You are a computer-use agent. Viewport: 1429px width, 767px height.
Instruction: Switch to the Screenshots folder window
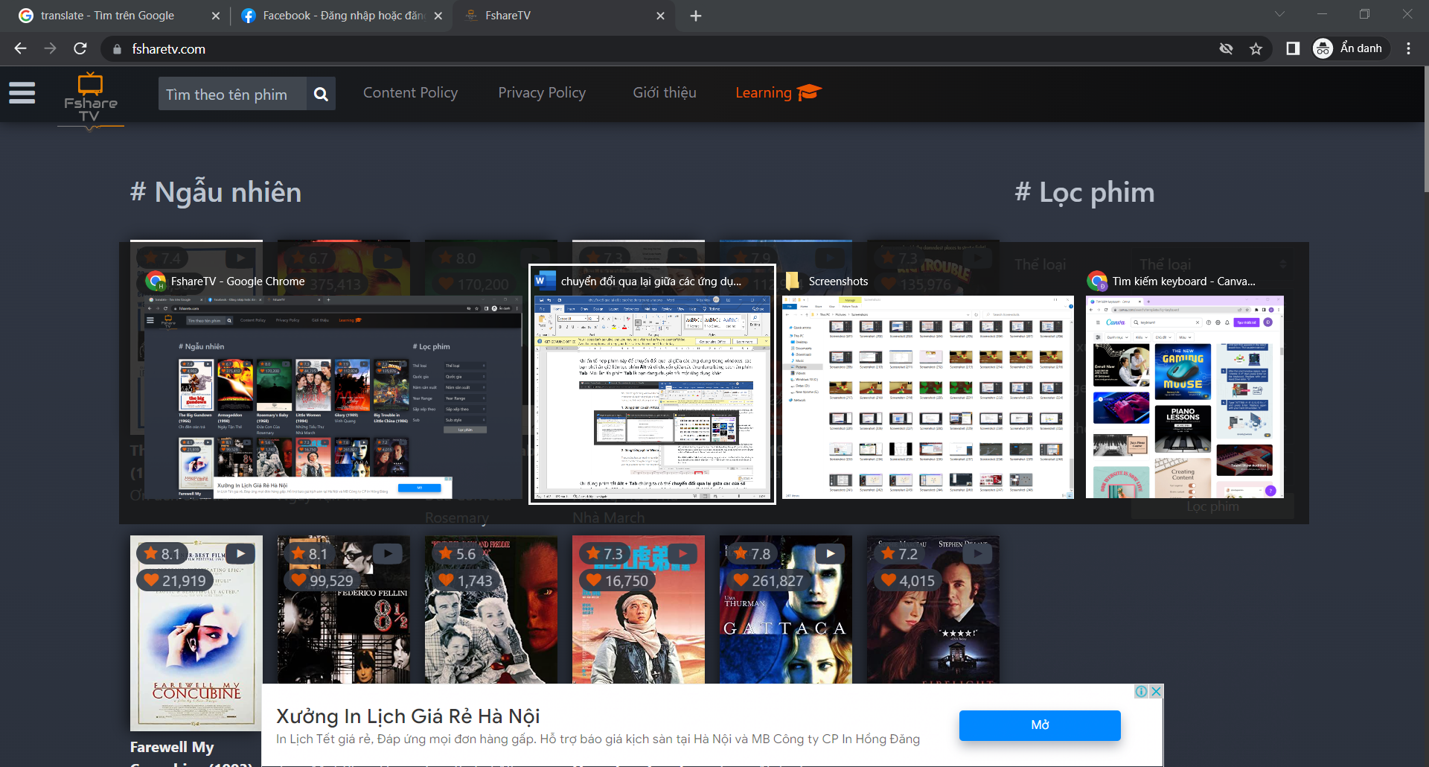point(927,386)
